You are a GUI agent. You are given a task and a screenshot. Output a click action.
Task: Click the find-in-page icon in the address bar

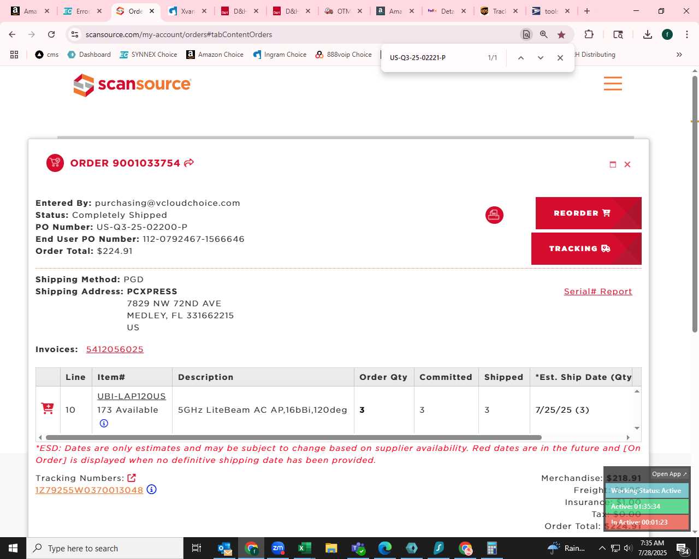click(526, 34)
